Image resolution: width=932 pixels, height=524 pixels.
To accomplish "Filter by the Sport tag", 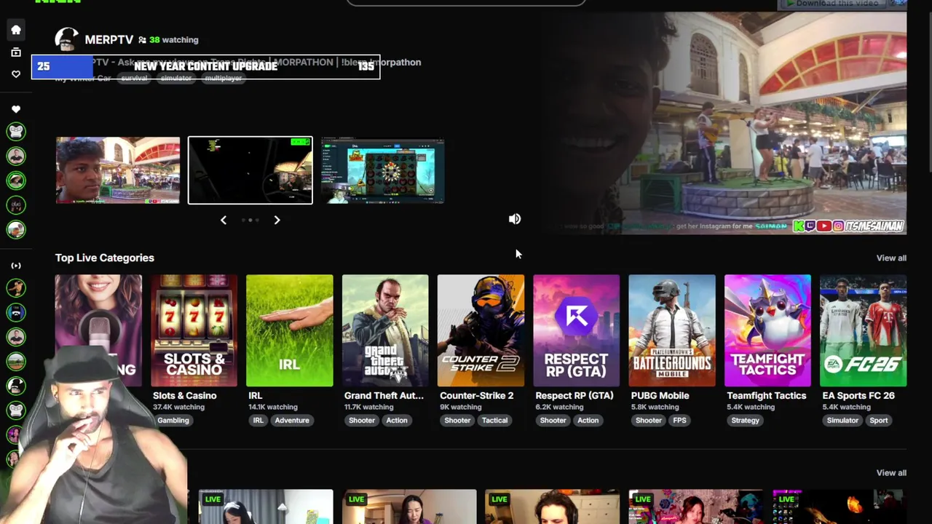I will click(879, 420).
